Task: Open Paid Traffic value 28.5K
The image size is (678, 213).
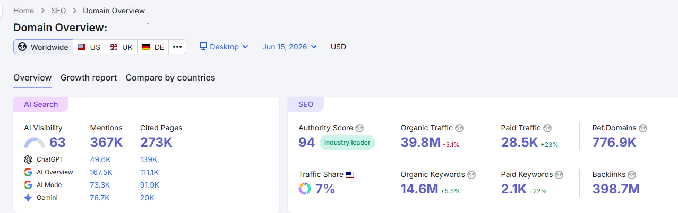Action: [520, 143]
